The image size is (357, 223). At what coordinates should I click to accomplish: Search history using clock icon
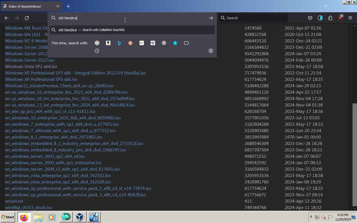(97, 51)
